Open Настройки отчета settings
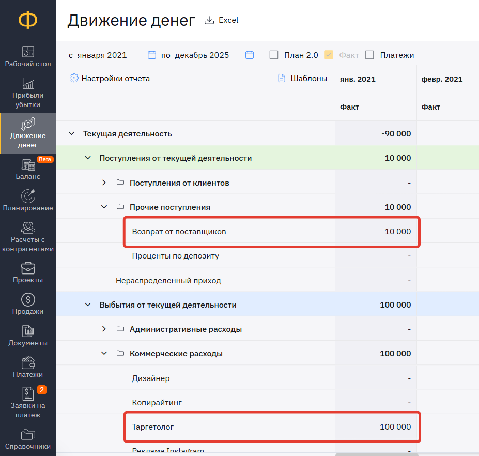The image size is (479, 456). click(110, 78)
